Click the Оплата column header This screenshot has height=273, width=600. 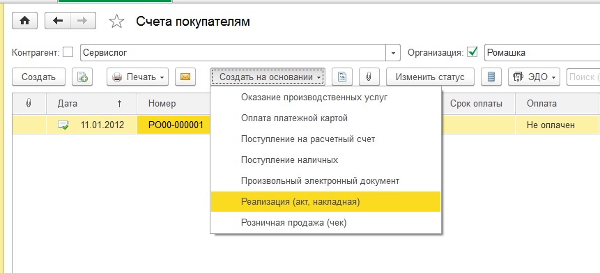pos(557,103)
